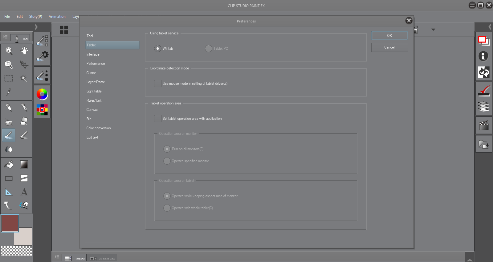Open the Timeline palette menu icon
The image size is (493, 262).
click(x=57, y=257)
